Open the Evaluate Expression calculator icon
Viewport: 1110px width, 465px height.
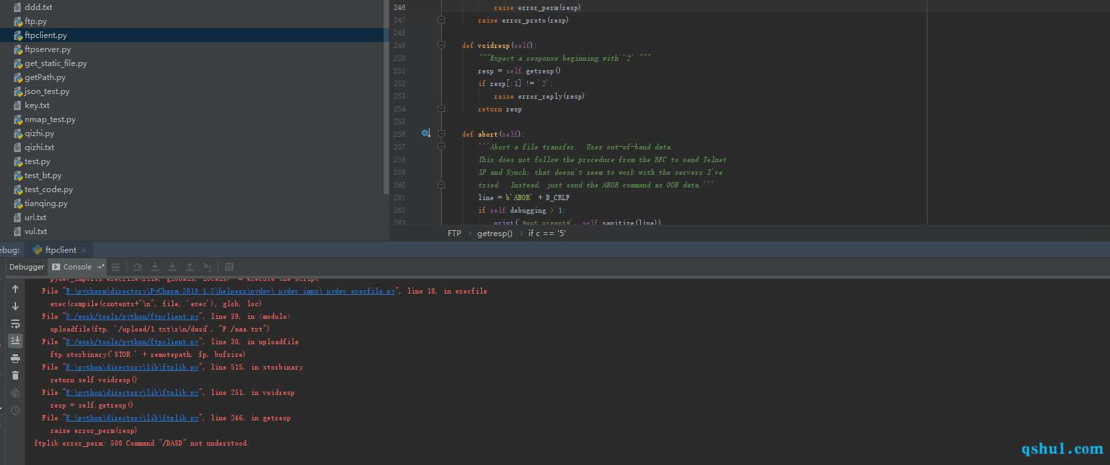229,267
